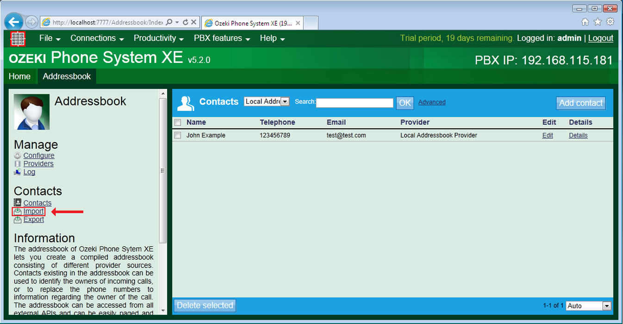Image resolution: width=623 pixels, height=324 pixels.
Task: View Details of John Example
Action: pyautogui.click(x=578, y=136)
